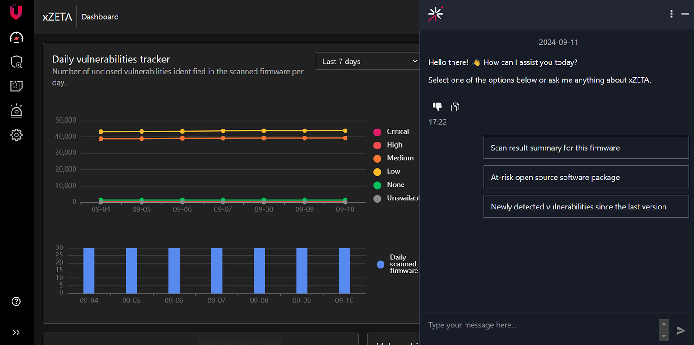Open the Last 7 days dropdown
This screenshot has width=694, height=345.
368,62
